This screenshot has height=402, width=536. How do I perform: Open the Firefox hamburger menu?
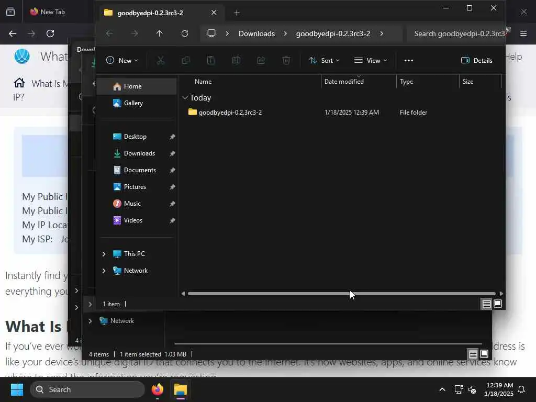(523, 33)
